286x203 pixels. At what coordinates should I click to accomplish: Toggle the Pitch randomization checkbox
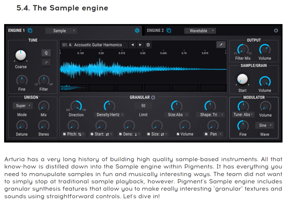(x=64, y=134)
